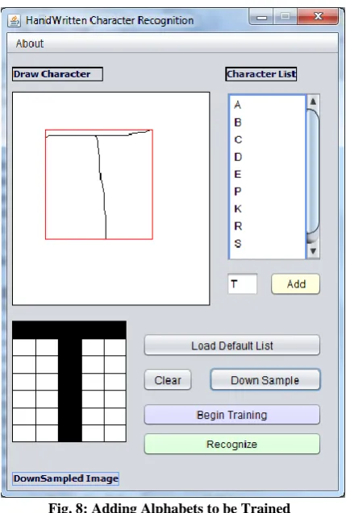The width and height of the screenshot is (346, 513).
Task: Select letter C in Character List
Action: 238,139
